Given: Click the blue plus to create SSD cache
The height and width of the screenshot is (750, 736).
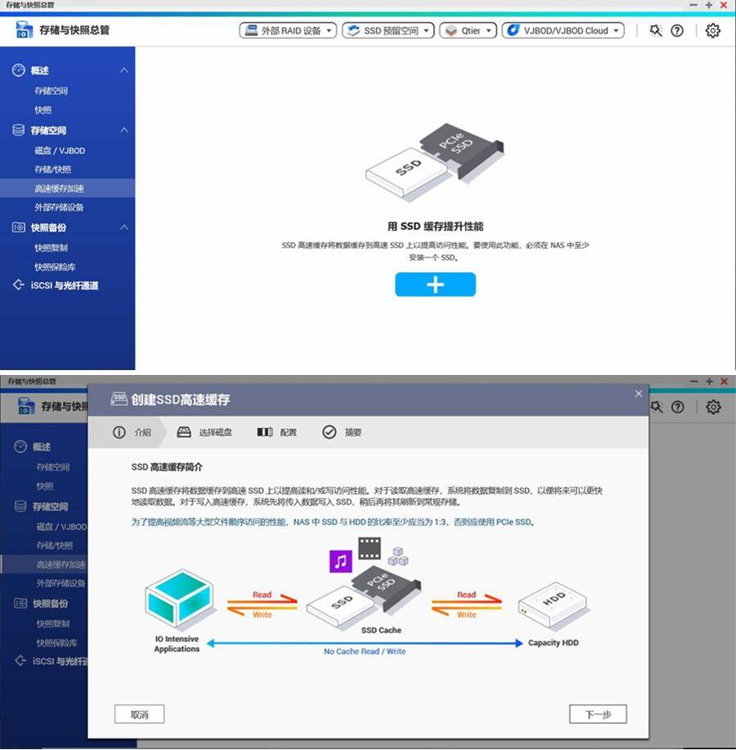Looking at the screenshot, I should point(435,285).
